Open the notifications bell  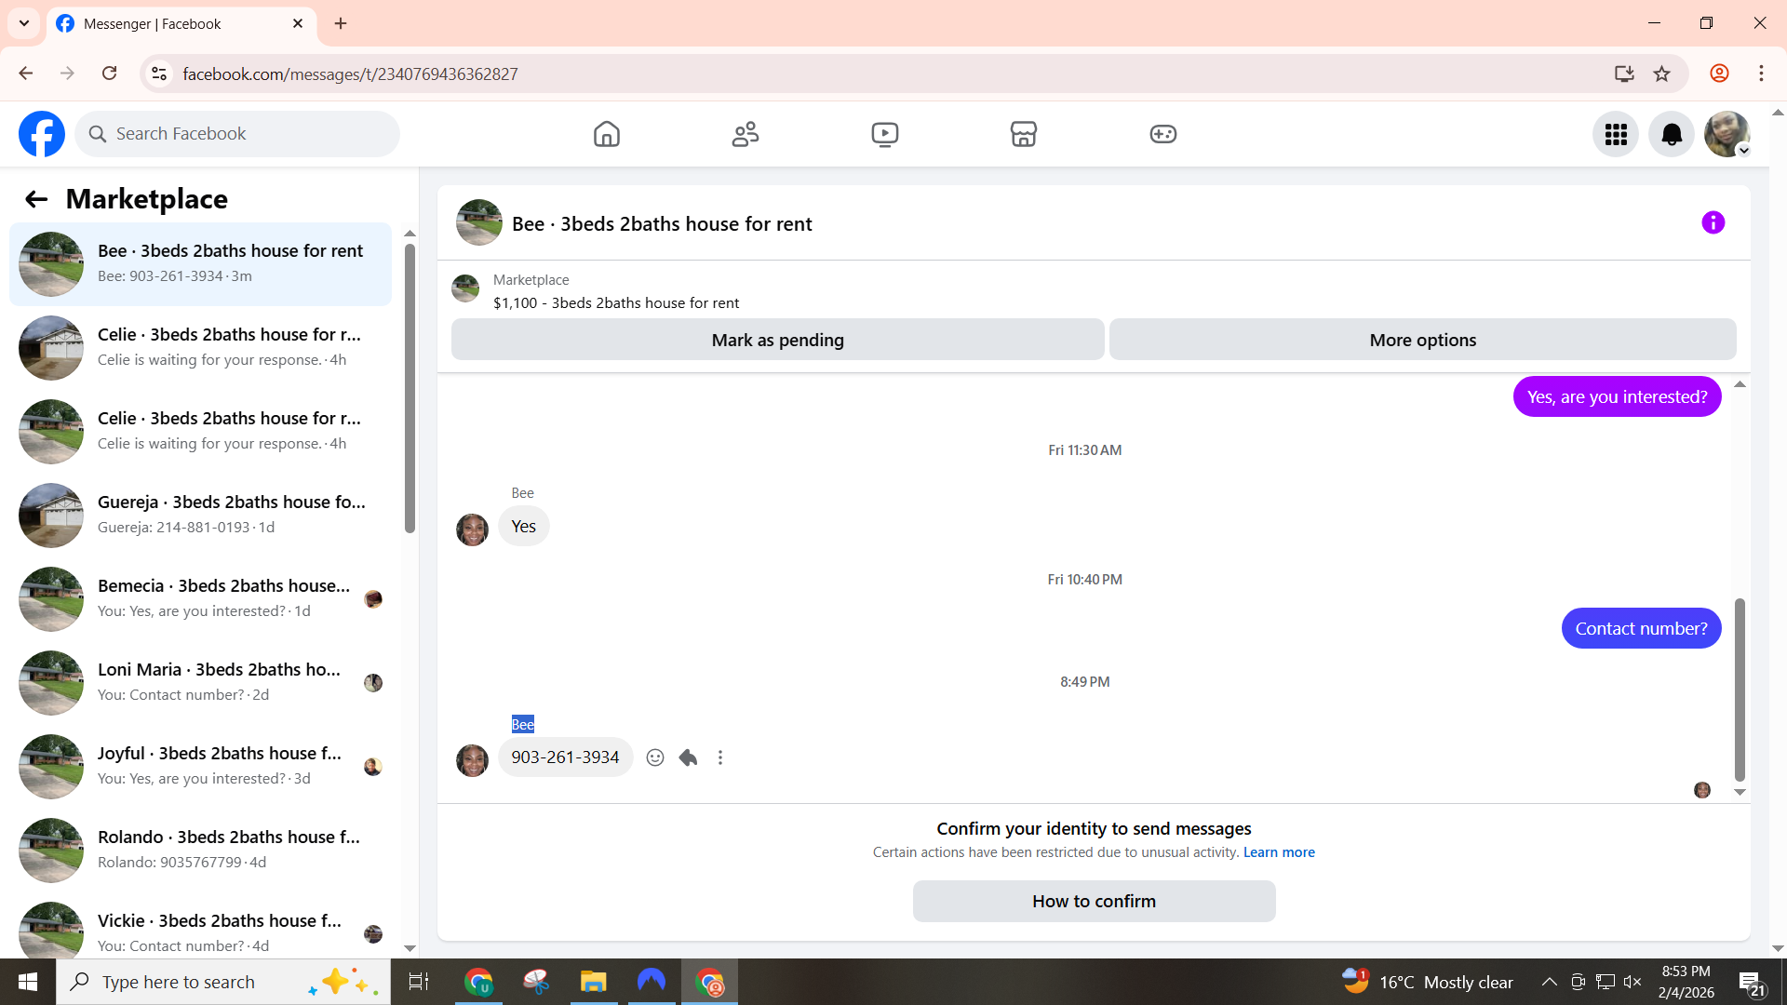point(1671,134)
